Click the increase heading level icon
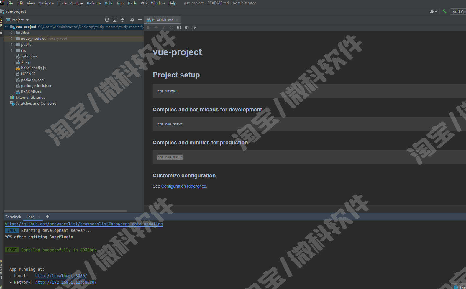 [187, 27]
